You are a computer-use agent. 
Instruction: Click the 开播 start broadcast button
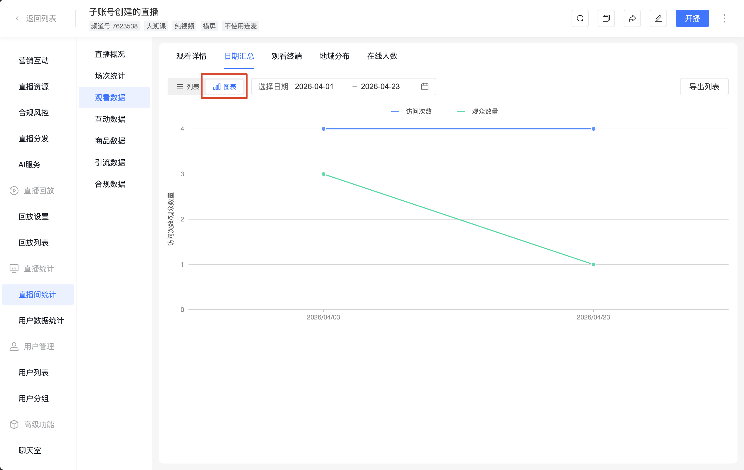692,18
